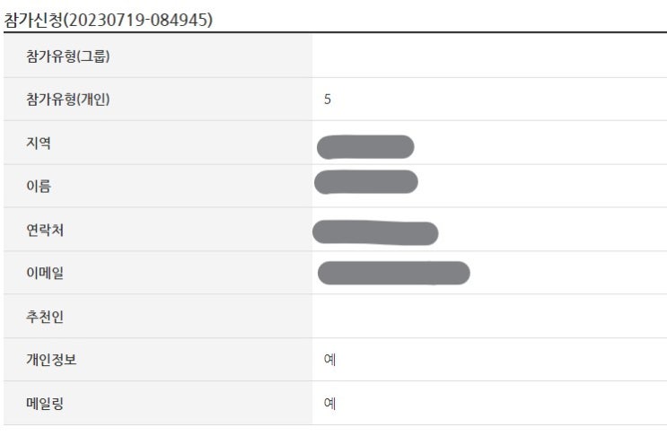Select the 메일링 label
This screenshot has height=436, width=667.
click(45, 404)
